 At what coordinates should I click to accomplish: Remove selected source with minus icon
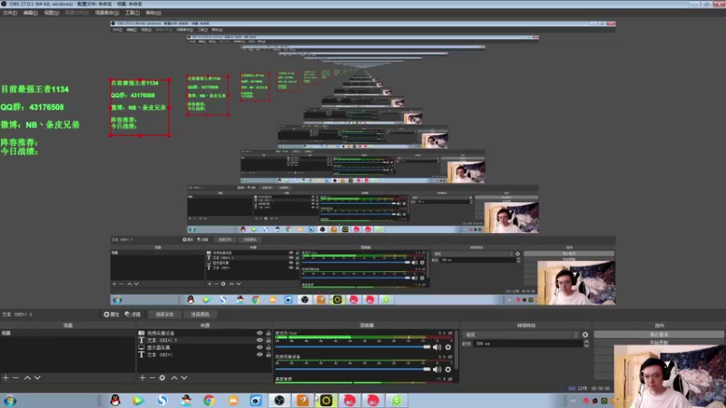[152, 378]
